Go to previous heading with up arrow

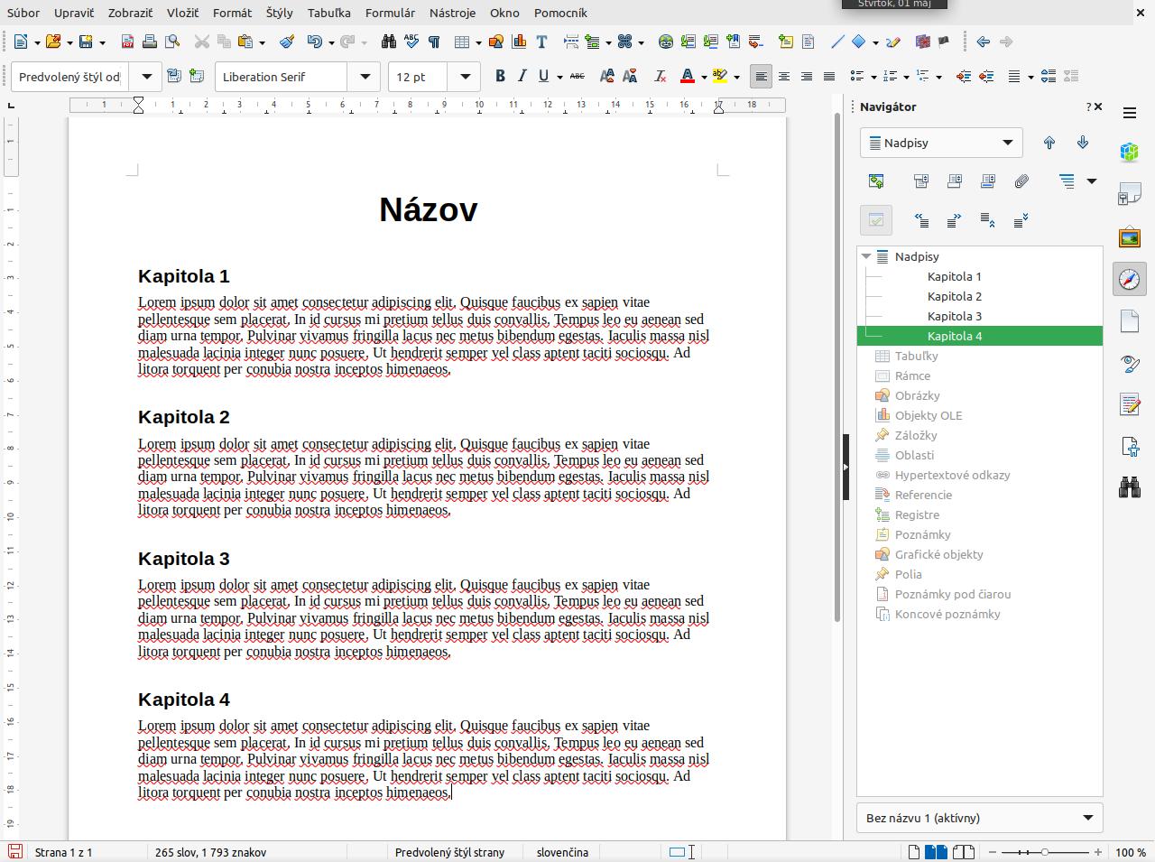tap(1049, 143)
